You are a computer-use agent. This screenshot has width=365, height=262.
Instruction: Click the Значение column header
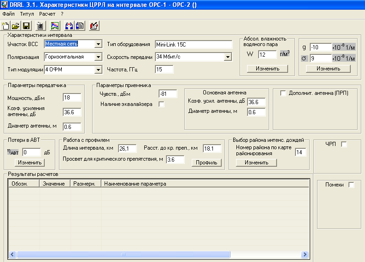pyautogui.click(x=55, y=184)
